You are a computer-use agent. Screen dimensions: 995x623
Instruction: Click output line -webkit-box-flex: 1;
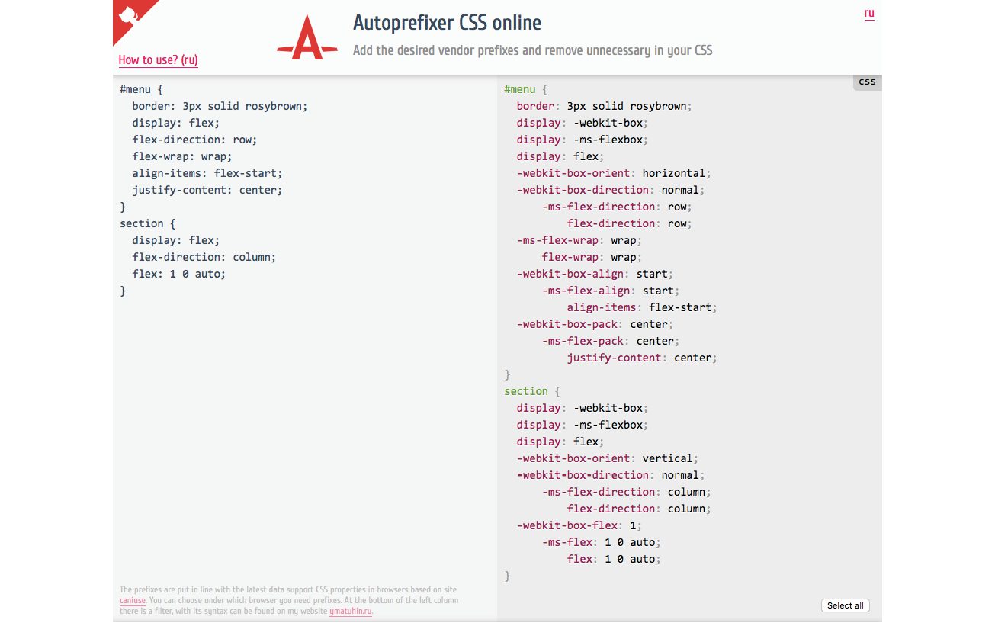[579, 525]
